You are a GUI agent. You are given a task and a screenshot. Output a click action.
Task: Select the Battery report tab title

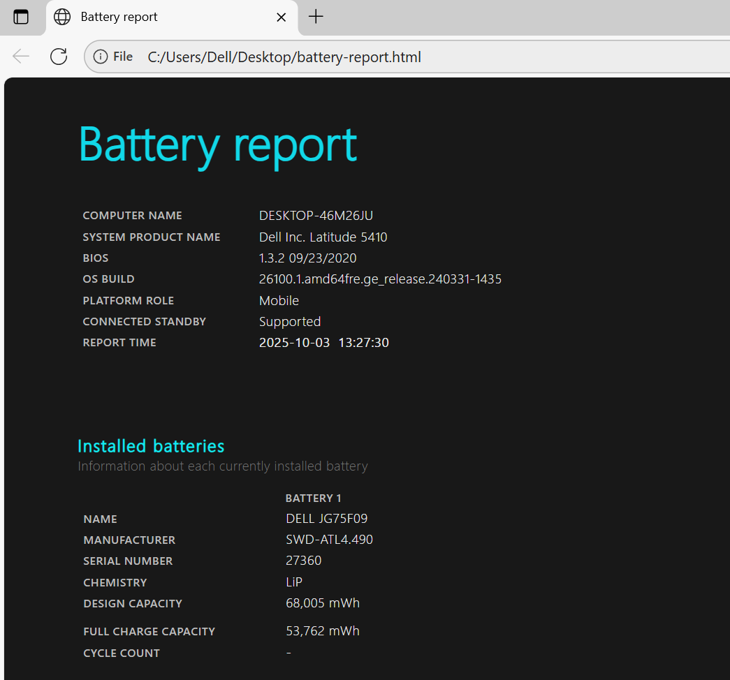(x=119, y=17)
